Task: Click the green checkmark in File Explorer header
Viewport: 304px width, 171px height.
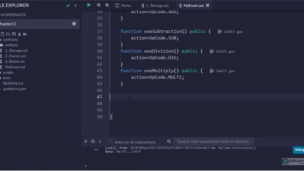Action: click(68, 6)
